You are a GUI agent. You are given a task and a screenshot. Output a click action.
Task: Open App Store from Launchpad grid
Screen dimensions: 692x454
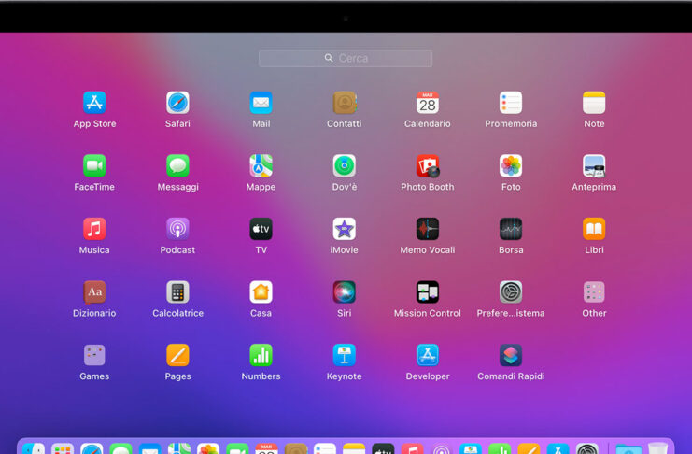pyautogui.click(x=94, y=103)
